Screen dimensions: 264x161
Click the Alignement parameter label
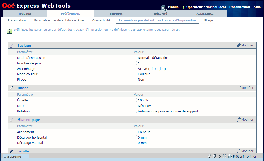[26, 132]
